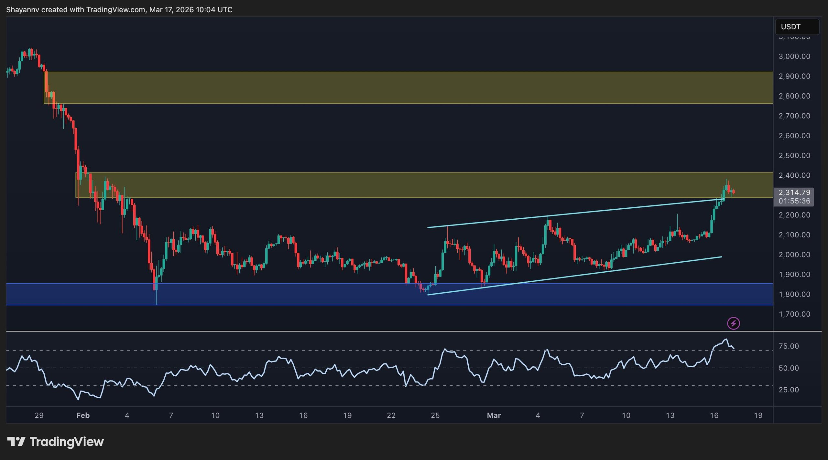Open the USDT currency selector

[797, 27]
